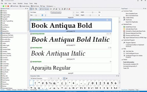Click the copy icon beside the scissors
The height and width of the screenshot is (92, 147).
coord(65,9)
